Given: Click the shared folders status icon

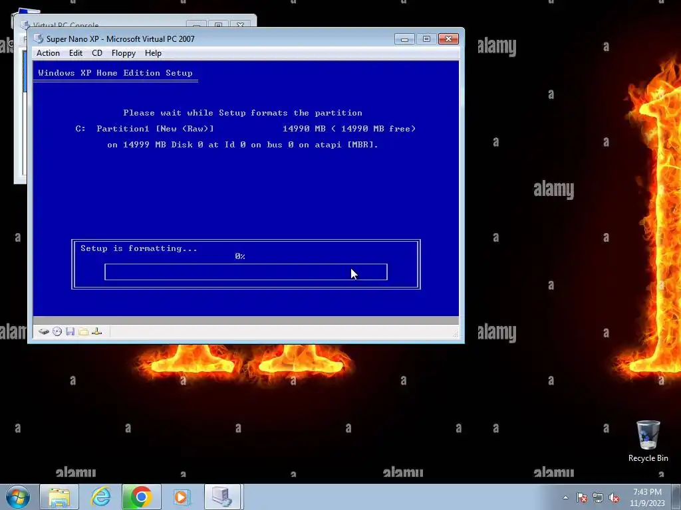Looking at the screenshot, I should (83, 332).
